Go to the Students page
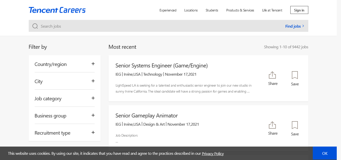The width and height of the screenshot is (341, 160). 212,10
